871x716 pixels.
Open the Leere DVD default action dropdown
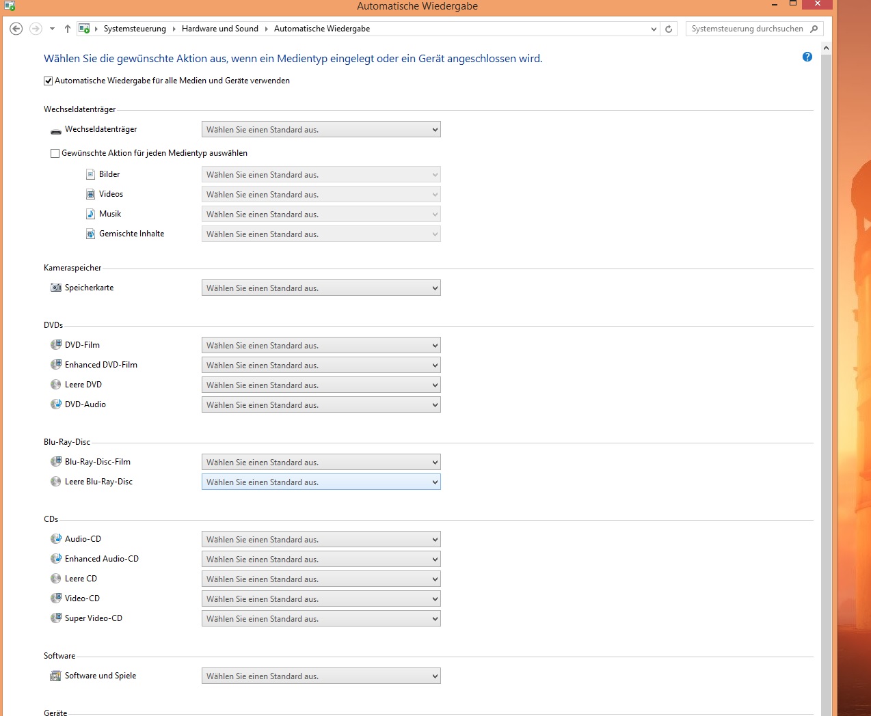tap(321, 385)
